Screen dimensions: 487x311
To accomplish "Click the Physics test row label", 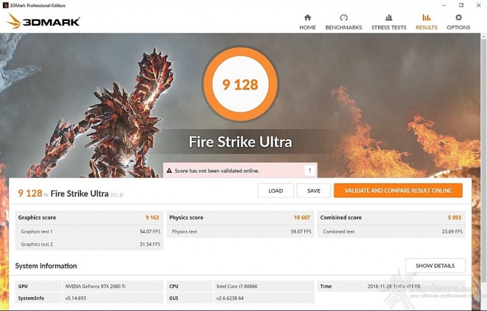I will click(184, 232).
